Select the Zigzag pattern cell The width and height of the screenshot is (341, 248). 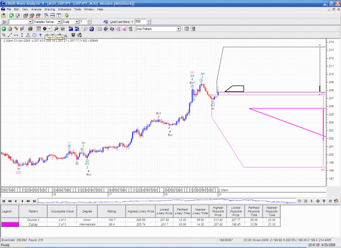coord(33,225)
